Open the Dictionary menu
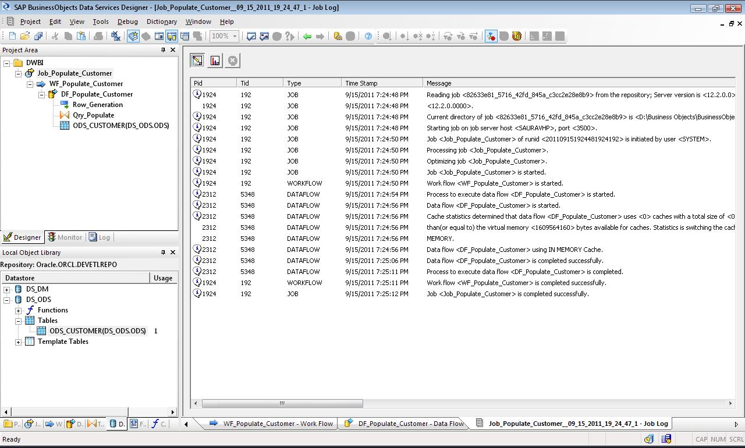The image size is (745, 448). (162, 22)
